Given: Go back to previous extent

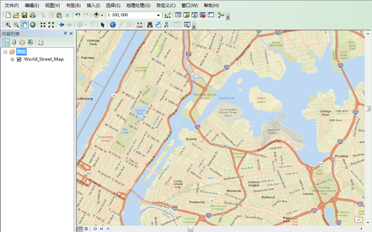Looking at the screenshot, I should pos(61,25).
